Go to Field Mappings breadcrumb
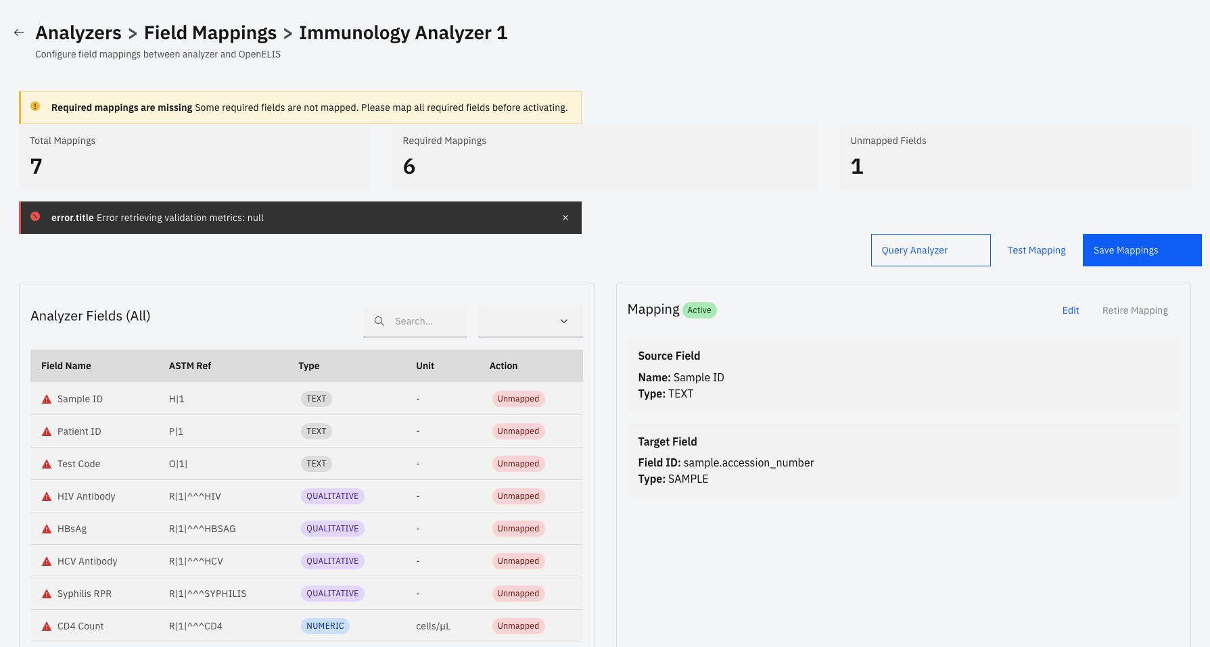Image resolution: width=1210 pixels, height=647 pixels. point(210,32)
